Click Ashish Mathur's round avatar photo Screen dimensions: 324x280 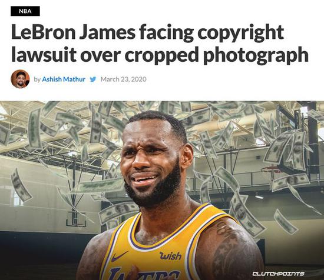[x=20, y=79]
